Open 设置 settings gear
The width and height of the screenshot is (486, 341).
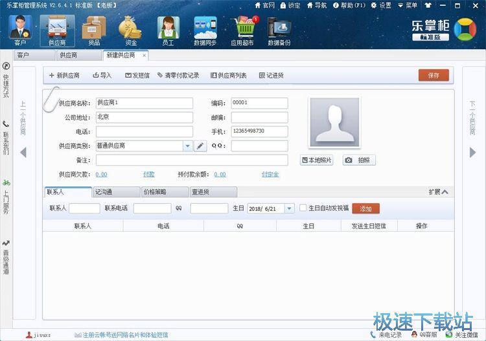coord(381,6)
